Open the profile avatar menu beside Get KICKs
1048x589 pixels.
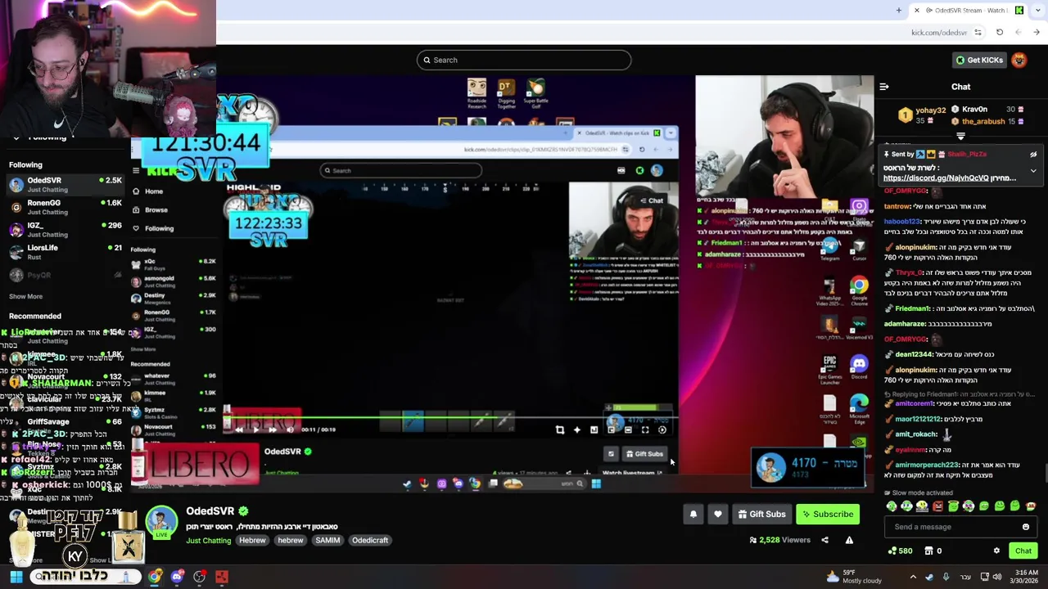tap(1019, 60)
